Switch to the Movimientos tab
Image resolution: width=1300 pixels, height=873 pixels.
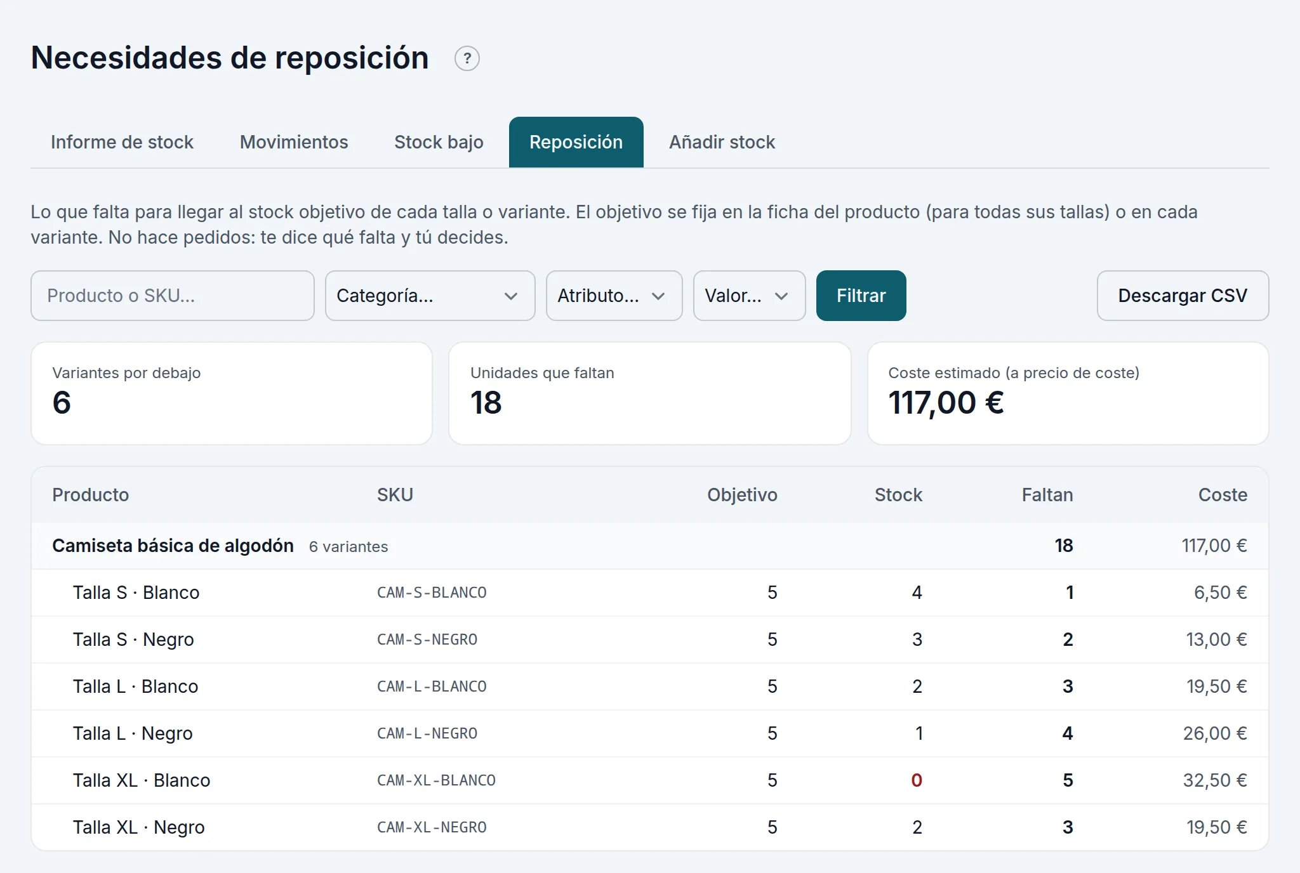294,142
